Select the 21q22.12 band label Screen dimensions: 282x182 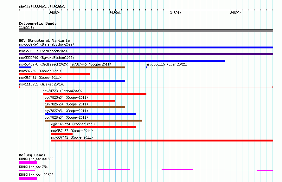point(27,27)
